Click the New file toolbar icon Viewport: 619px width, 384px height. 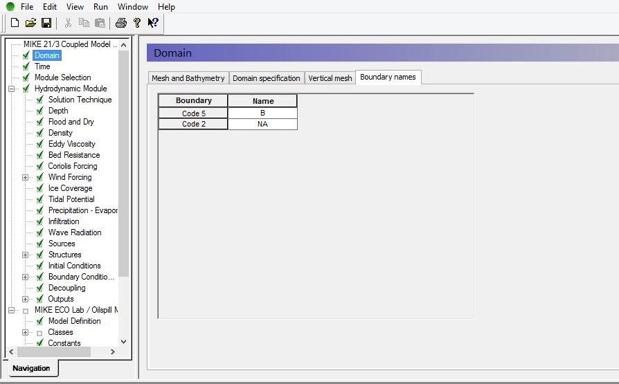(15, 23)
